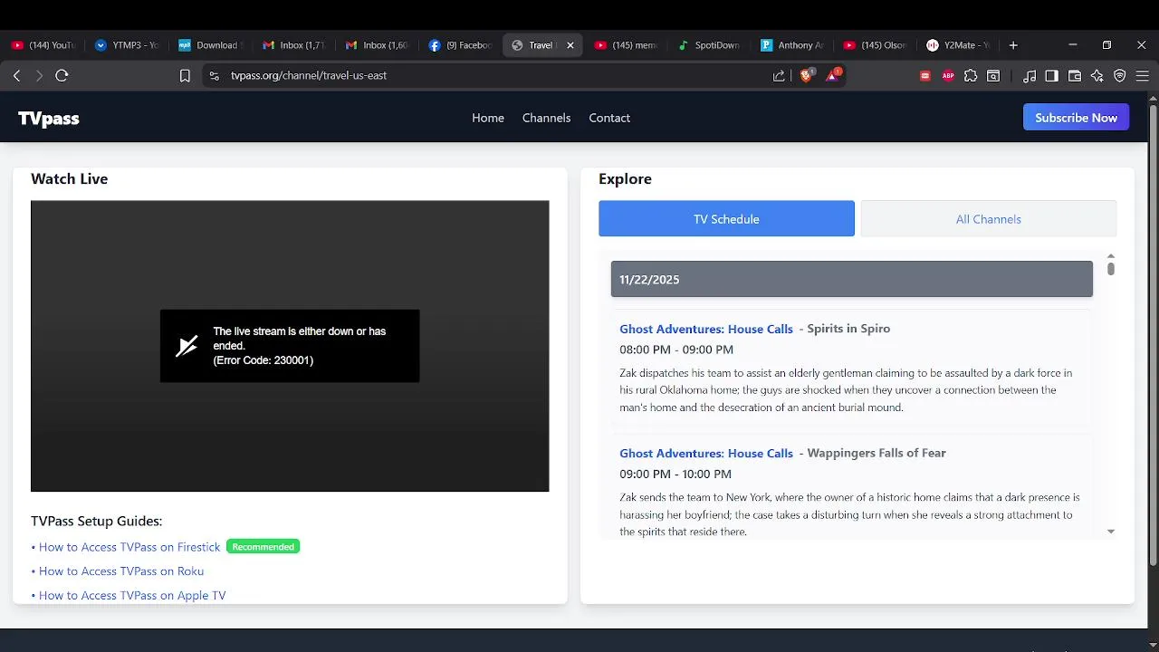Click the browser forward arrow
Screen dimensions: 1159x652
[x=39, y=76]
